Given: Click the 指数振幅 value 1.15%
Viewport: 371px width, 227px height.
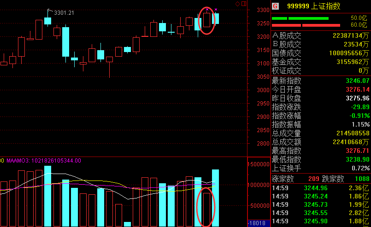Looking at the screenshot, I should (360, 125).
